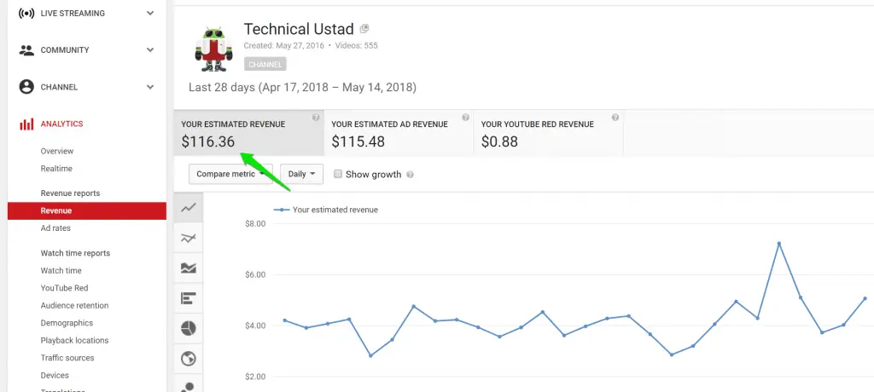Click the Community people icon

coord(26,50)
